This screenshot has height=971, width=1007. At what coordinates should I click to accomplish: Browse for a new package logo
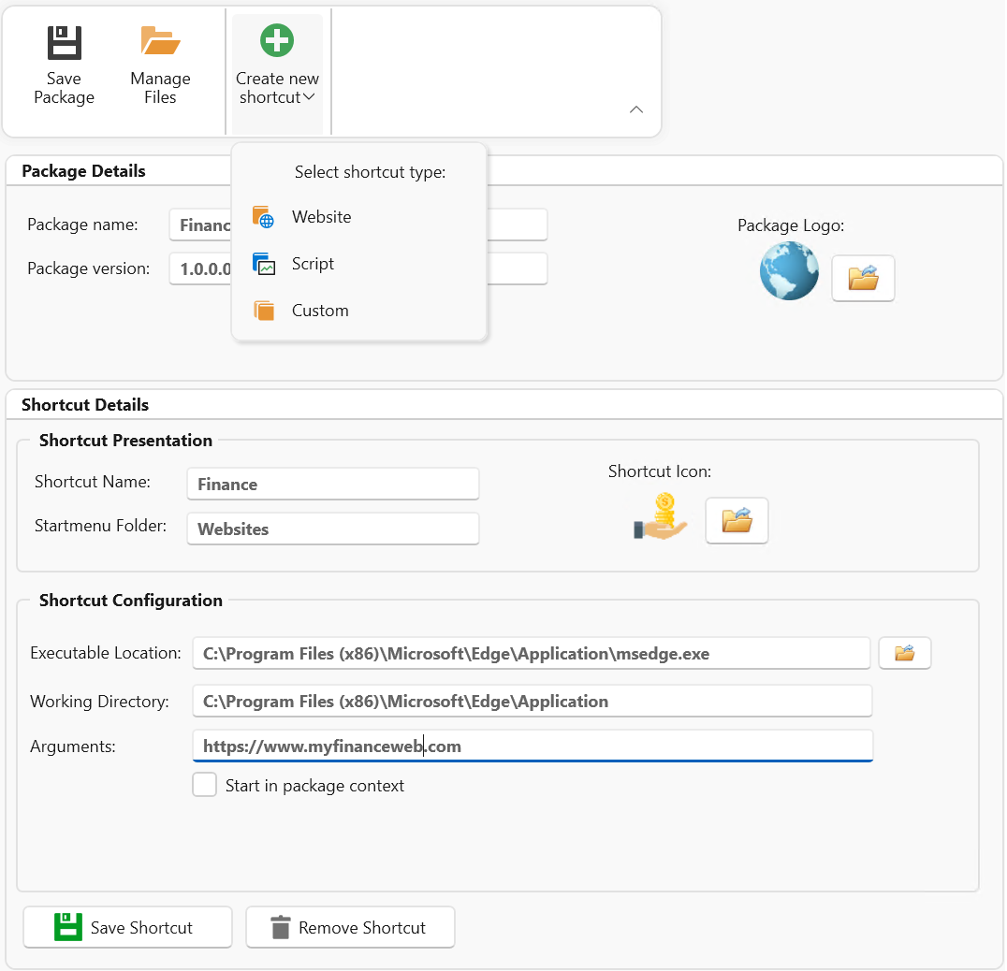[863, 278]
